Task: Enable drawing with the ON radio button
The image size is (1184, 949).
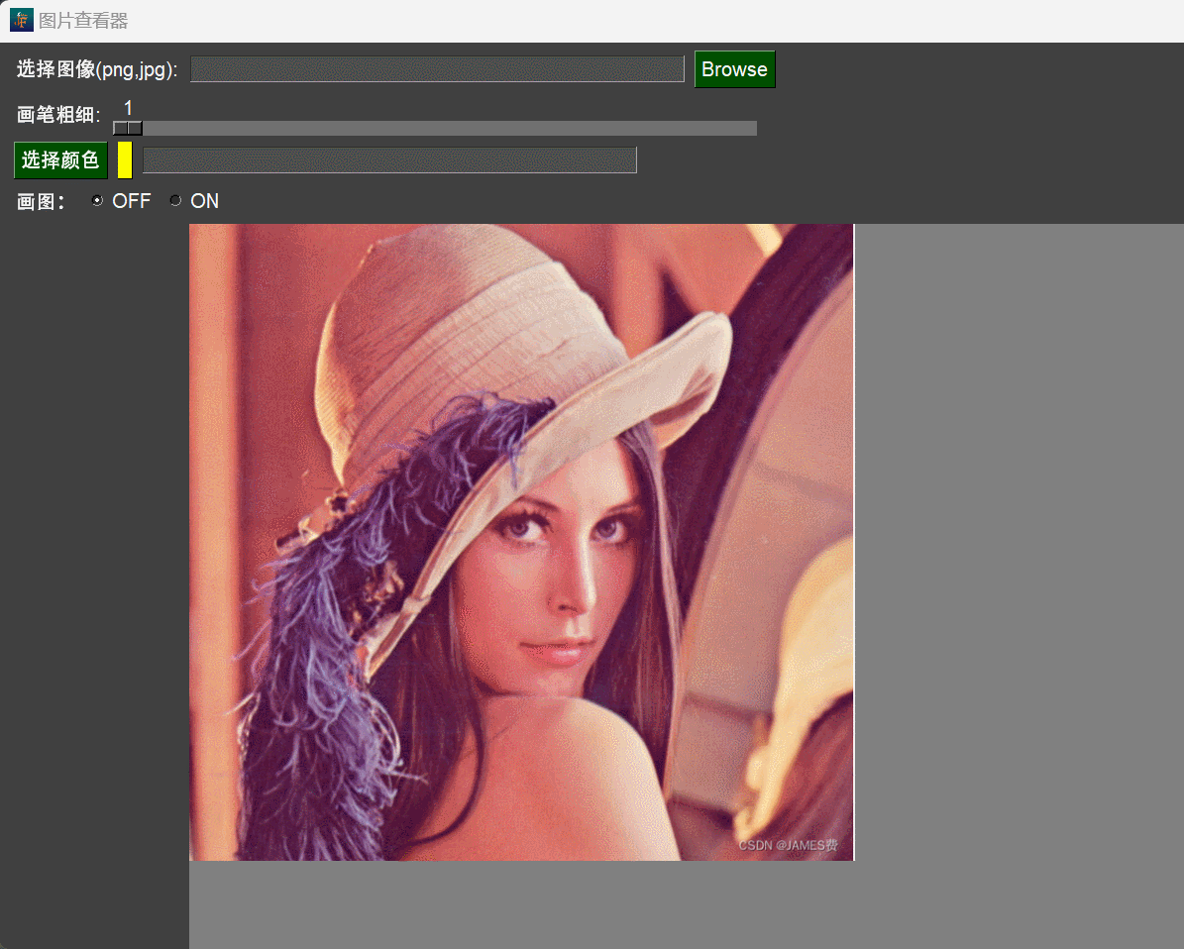Action: click(176, 201)
